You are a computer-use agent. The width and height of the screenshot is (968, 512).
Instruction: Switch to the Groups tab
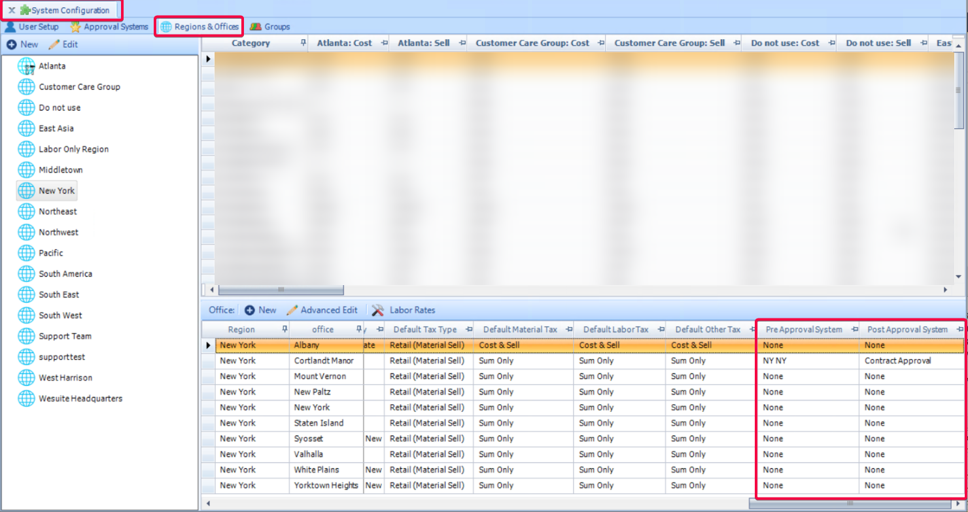pyautogui.click(x=271, y=27)
